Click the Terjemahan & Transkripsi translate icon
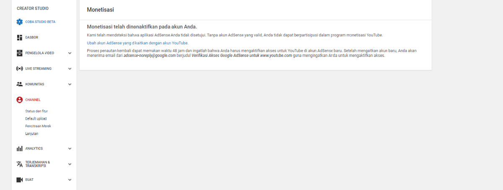The image size is (503, 190). point(19,164)
